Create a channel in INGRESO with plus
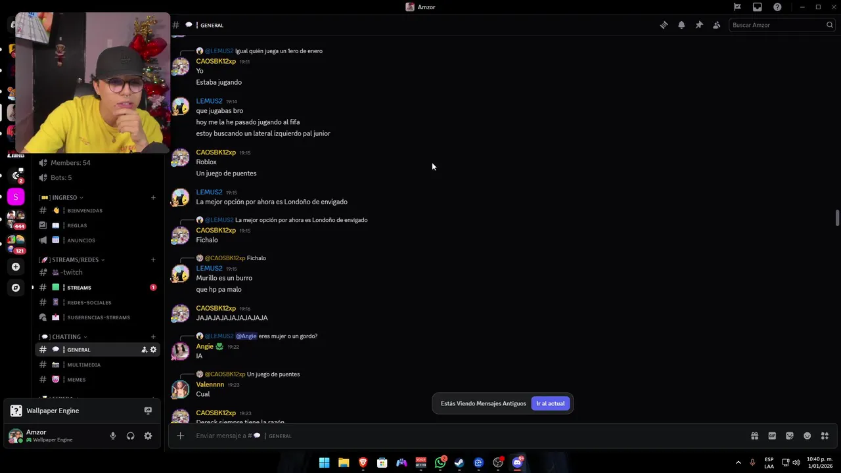Screen dimensions: 841x473 [x=153, y=197]
